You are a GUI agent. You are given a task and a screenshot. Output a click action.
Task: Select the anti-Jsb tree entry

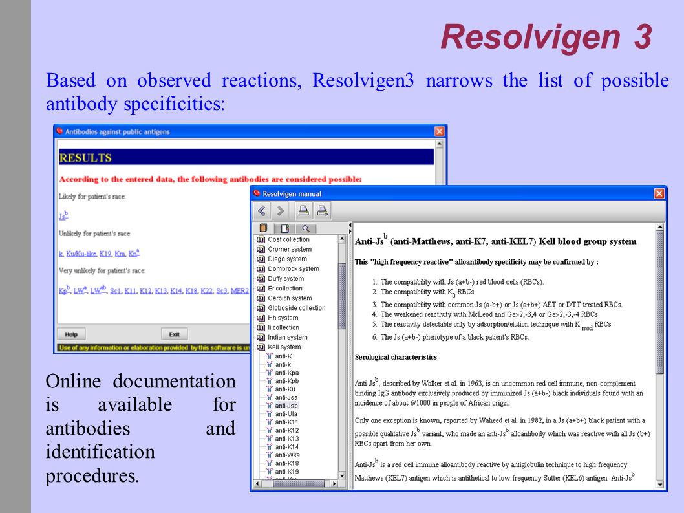tap(286, 406)
